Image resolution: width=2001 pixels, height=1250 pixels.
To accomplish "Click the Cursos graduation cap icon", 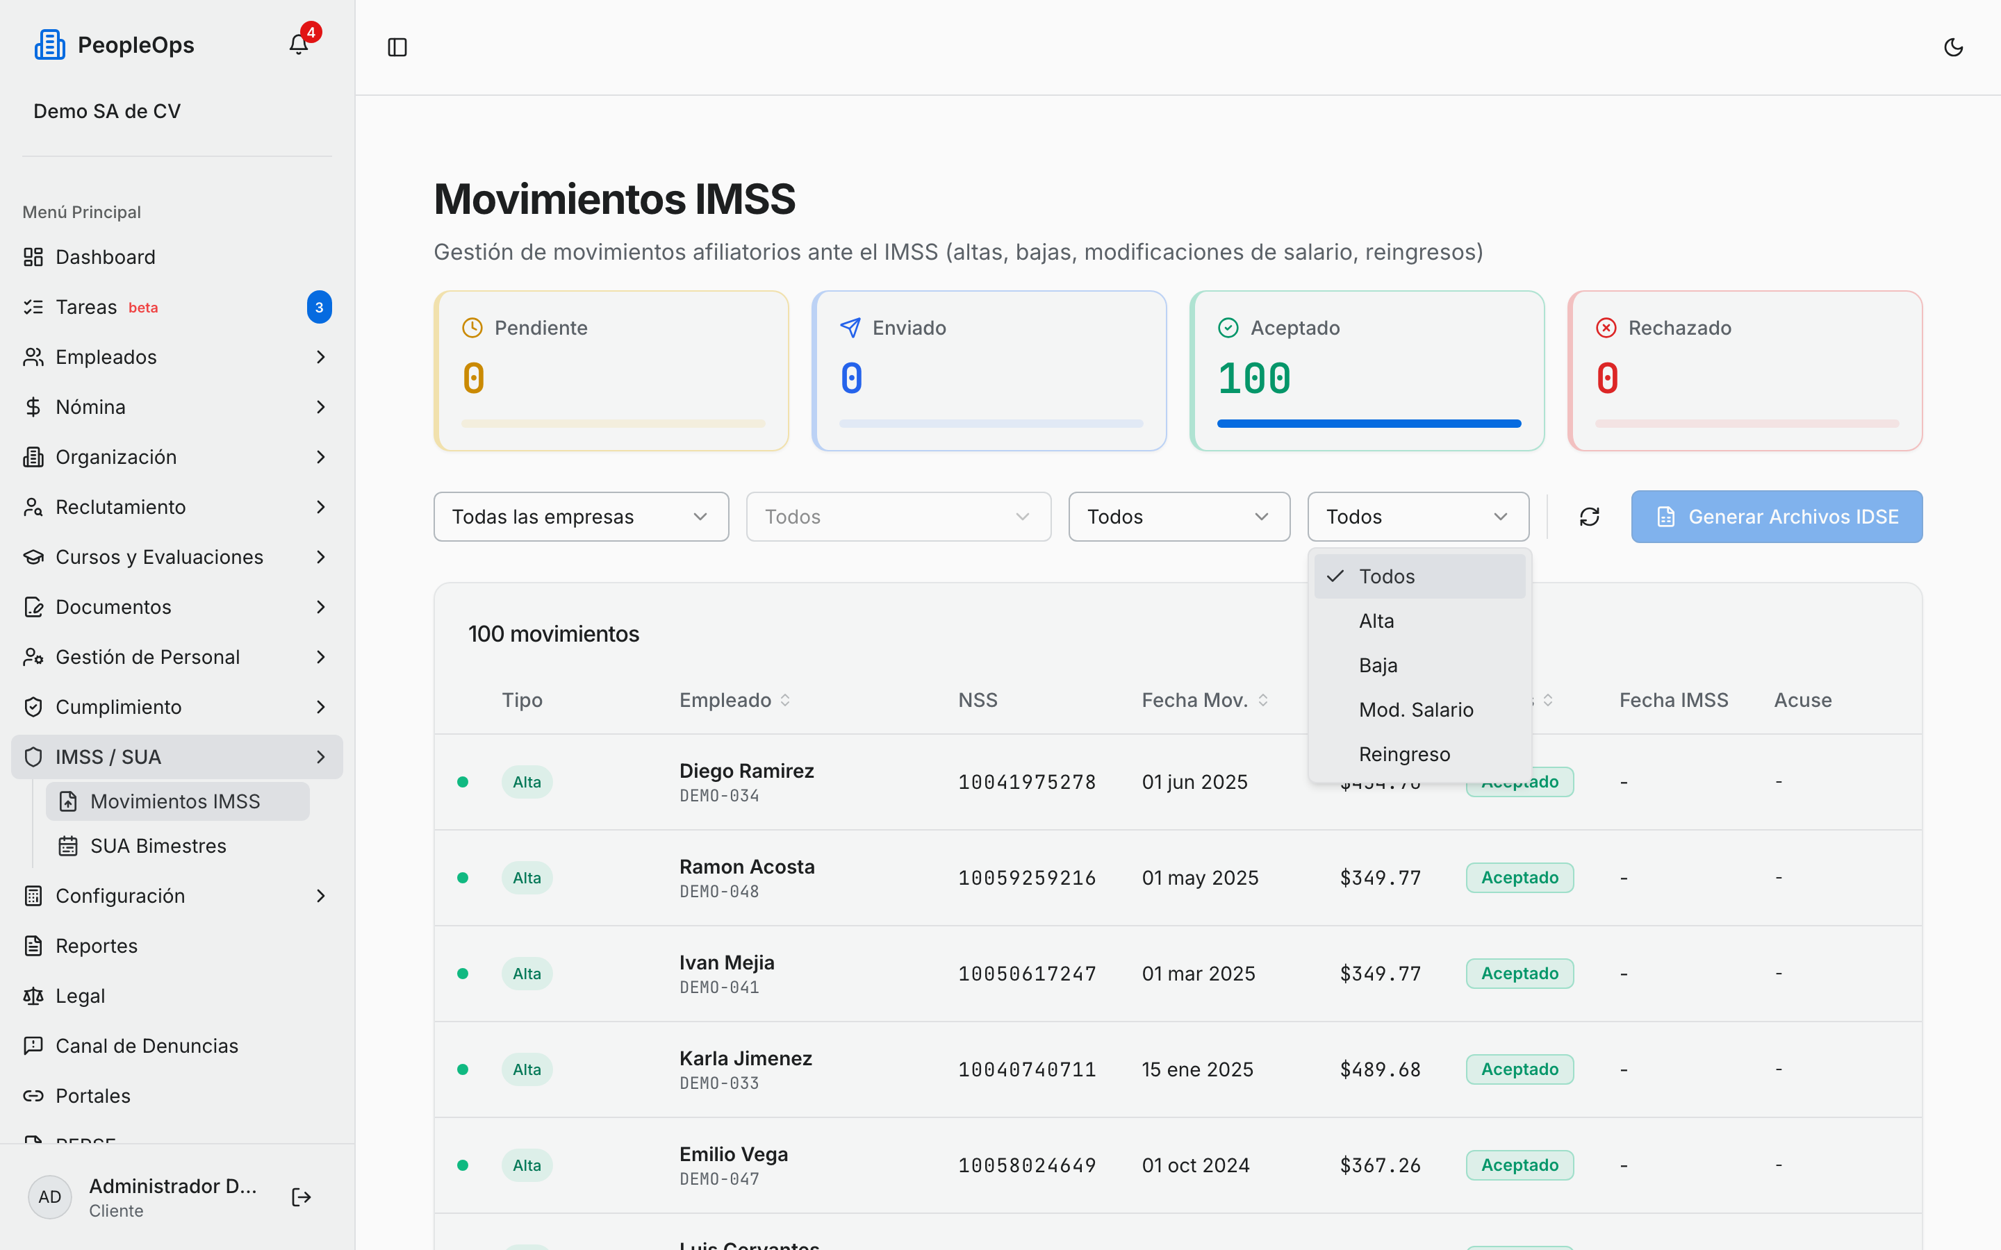I will pyautogui.click(x=33, y=557).
